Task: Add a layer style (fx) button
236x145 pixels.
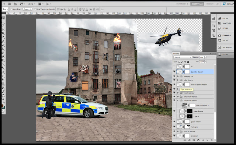Action: (x=190, y=140)
